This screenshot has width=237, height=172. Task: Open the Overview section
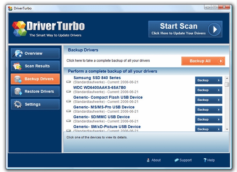[35, 53]
